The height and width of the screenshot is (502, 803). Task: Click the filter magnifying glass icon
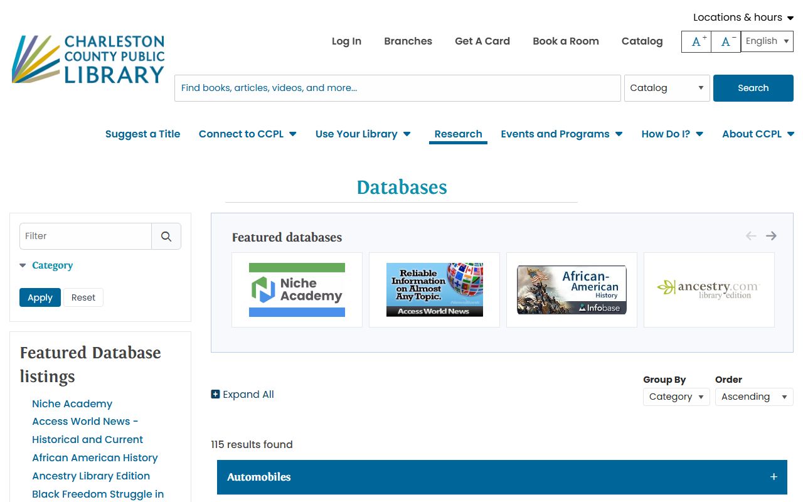pos(166,236)
